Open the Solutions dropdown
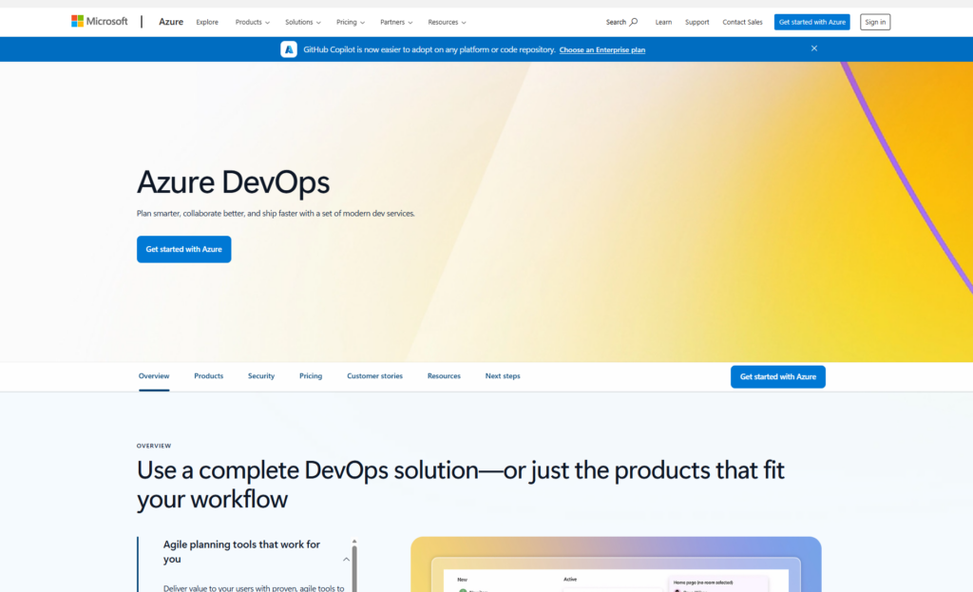973x592 pixels. [302, 22]
